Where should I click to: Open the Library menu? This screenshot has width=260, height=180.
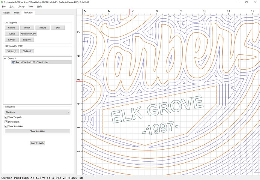[21, 6]
